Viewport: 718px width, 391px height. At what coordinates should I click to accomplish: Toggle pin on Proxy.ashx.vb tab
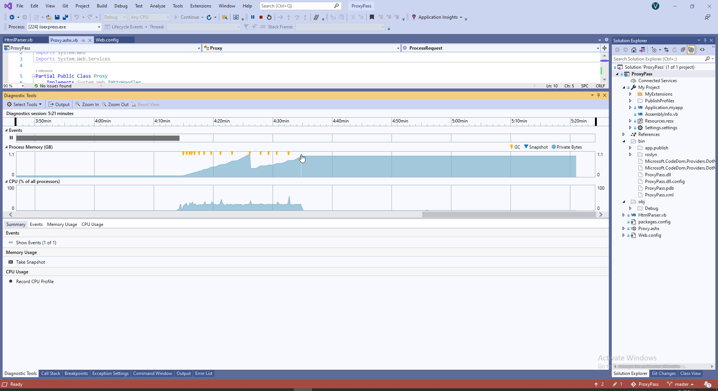[83, 40]
